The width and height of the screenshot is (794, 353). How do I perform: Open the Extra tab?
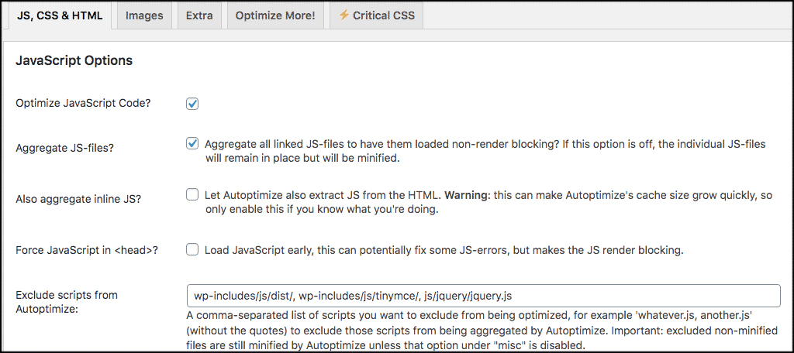pos(199,15)
